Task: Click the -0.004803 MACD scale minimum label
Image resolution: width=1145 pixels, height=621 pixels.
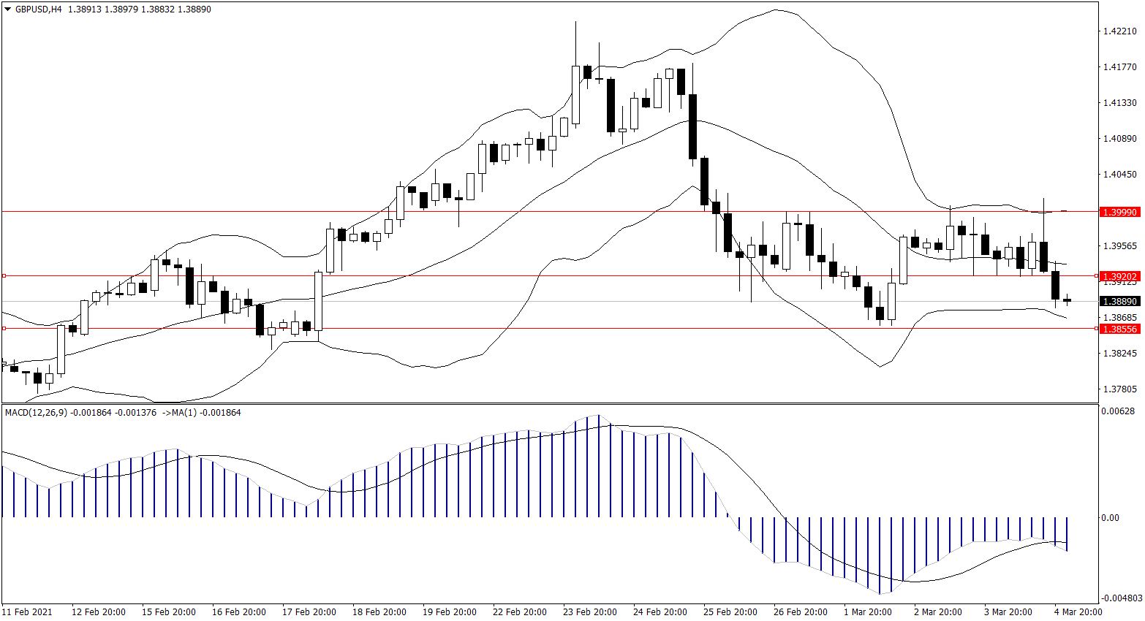Action: tap(1121, 598)
